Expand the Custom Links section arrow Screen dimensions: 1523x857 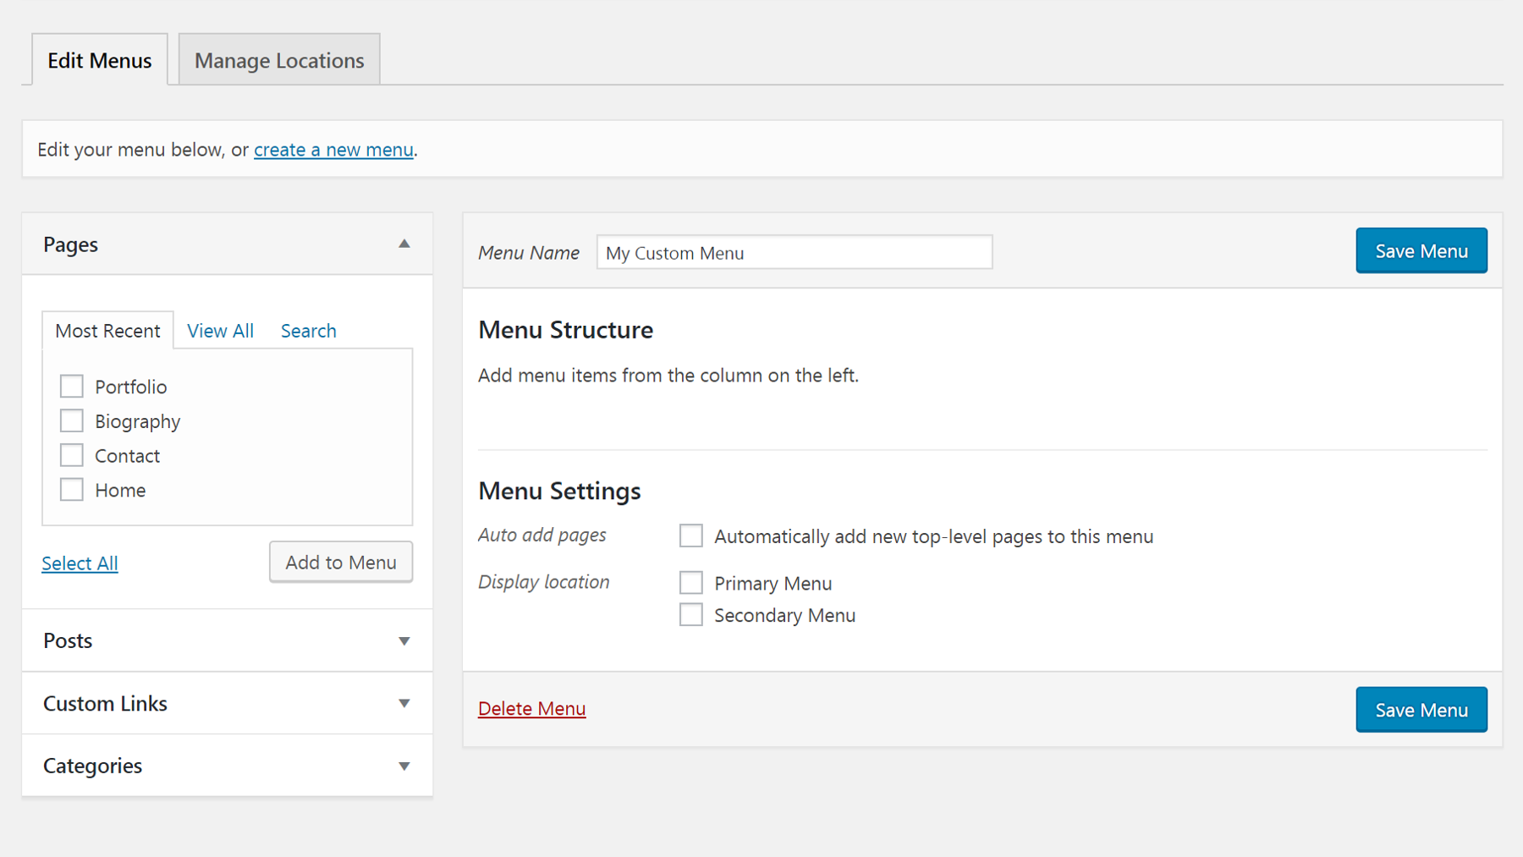point(404,704)
